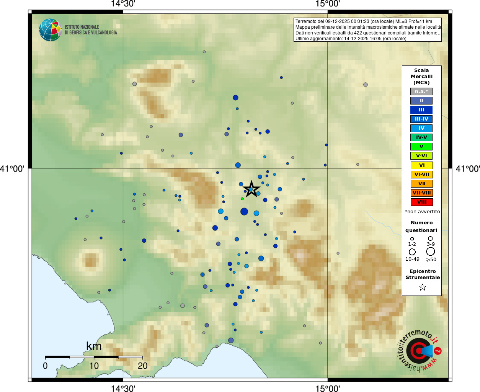Viewport: 480px width, 392px height.
Task: Select the II intensity legend swatch
Action: point(421,101)
